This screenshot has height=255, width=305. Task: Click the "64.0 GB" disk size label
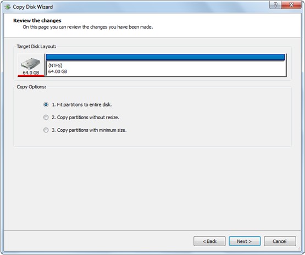pos(31,73)
